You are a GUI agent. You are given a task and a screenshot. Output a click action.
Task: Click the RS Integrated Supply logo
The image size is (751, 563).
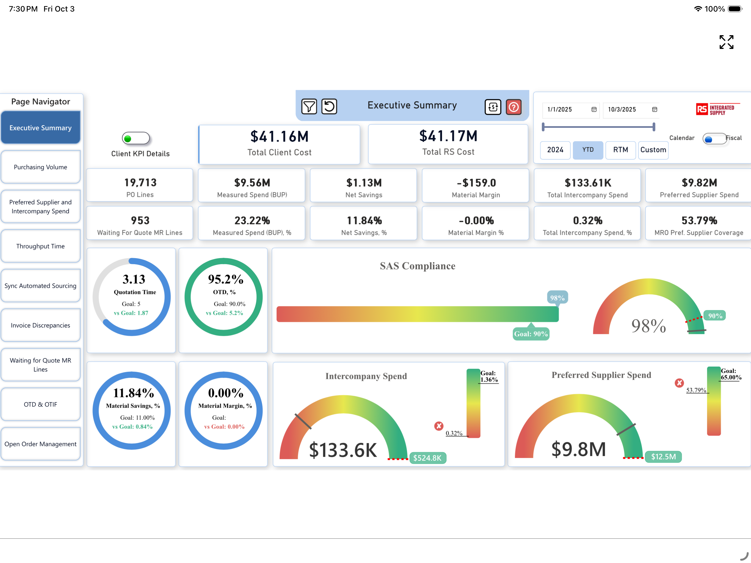(717, 109)
